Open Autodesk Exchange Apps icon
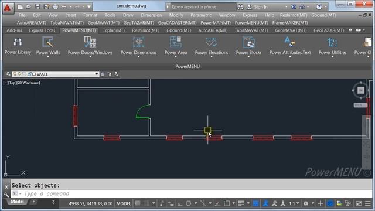 pos(293,7)
